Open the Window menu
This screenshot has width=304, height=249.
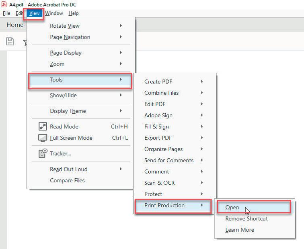(x=54, y=13)
